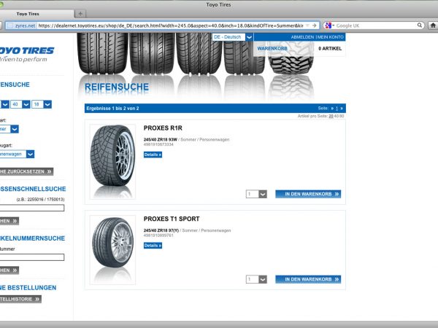Image resolution: width=438 pixels, height=328 pixels.
Task: Click the go arrow in the address bar
Action: tap(314, 26)
